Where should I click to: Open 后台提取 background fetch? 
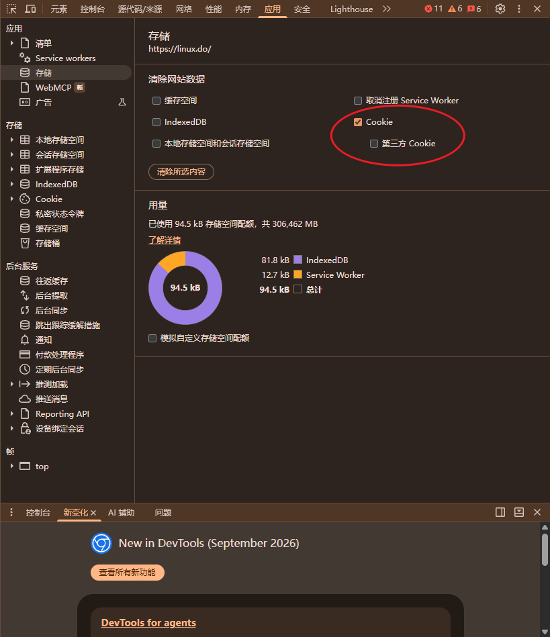(51, 296)
